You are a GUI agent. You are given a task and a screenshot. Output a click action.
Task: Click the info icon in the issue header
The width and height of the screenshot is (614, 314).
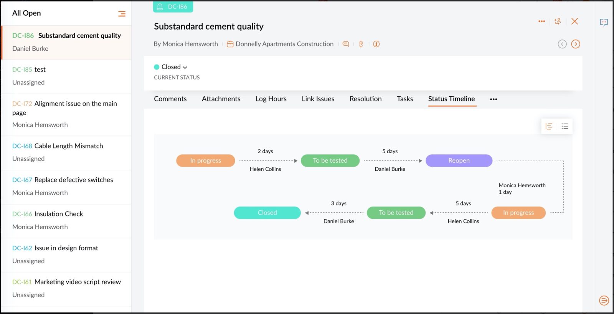(376, 44)
